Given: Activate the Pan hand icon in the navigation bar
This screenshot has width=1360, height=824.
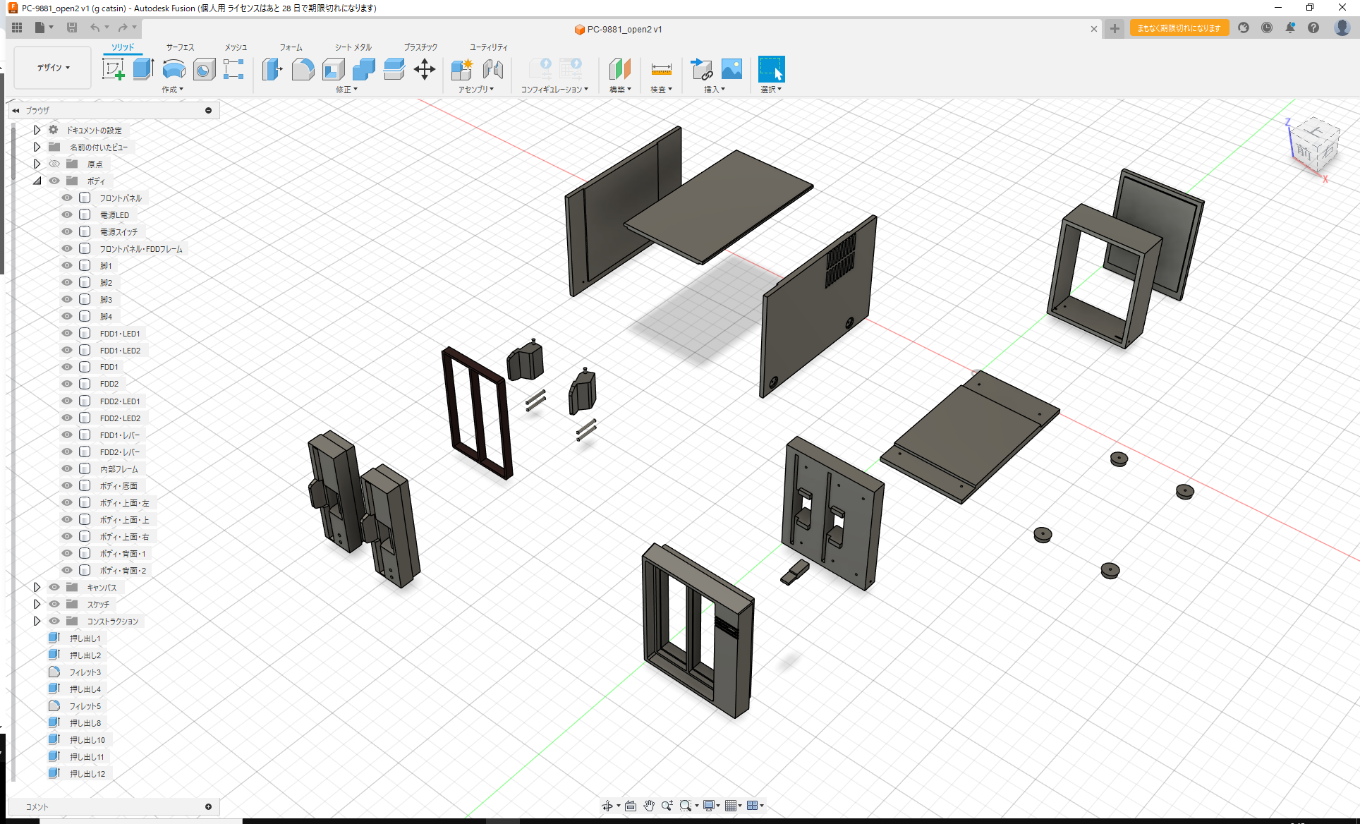Looking at the screenshot, I should (x=649, y=805).
